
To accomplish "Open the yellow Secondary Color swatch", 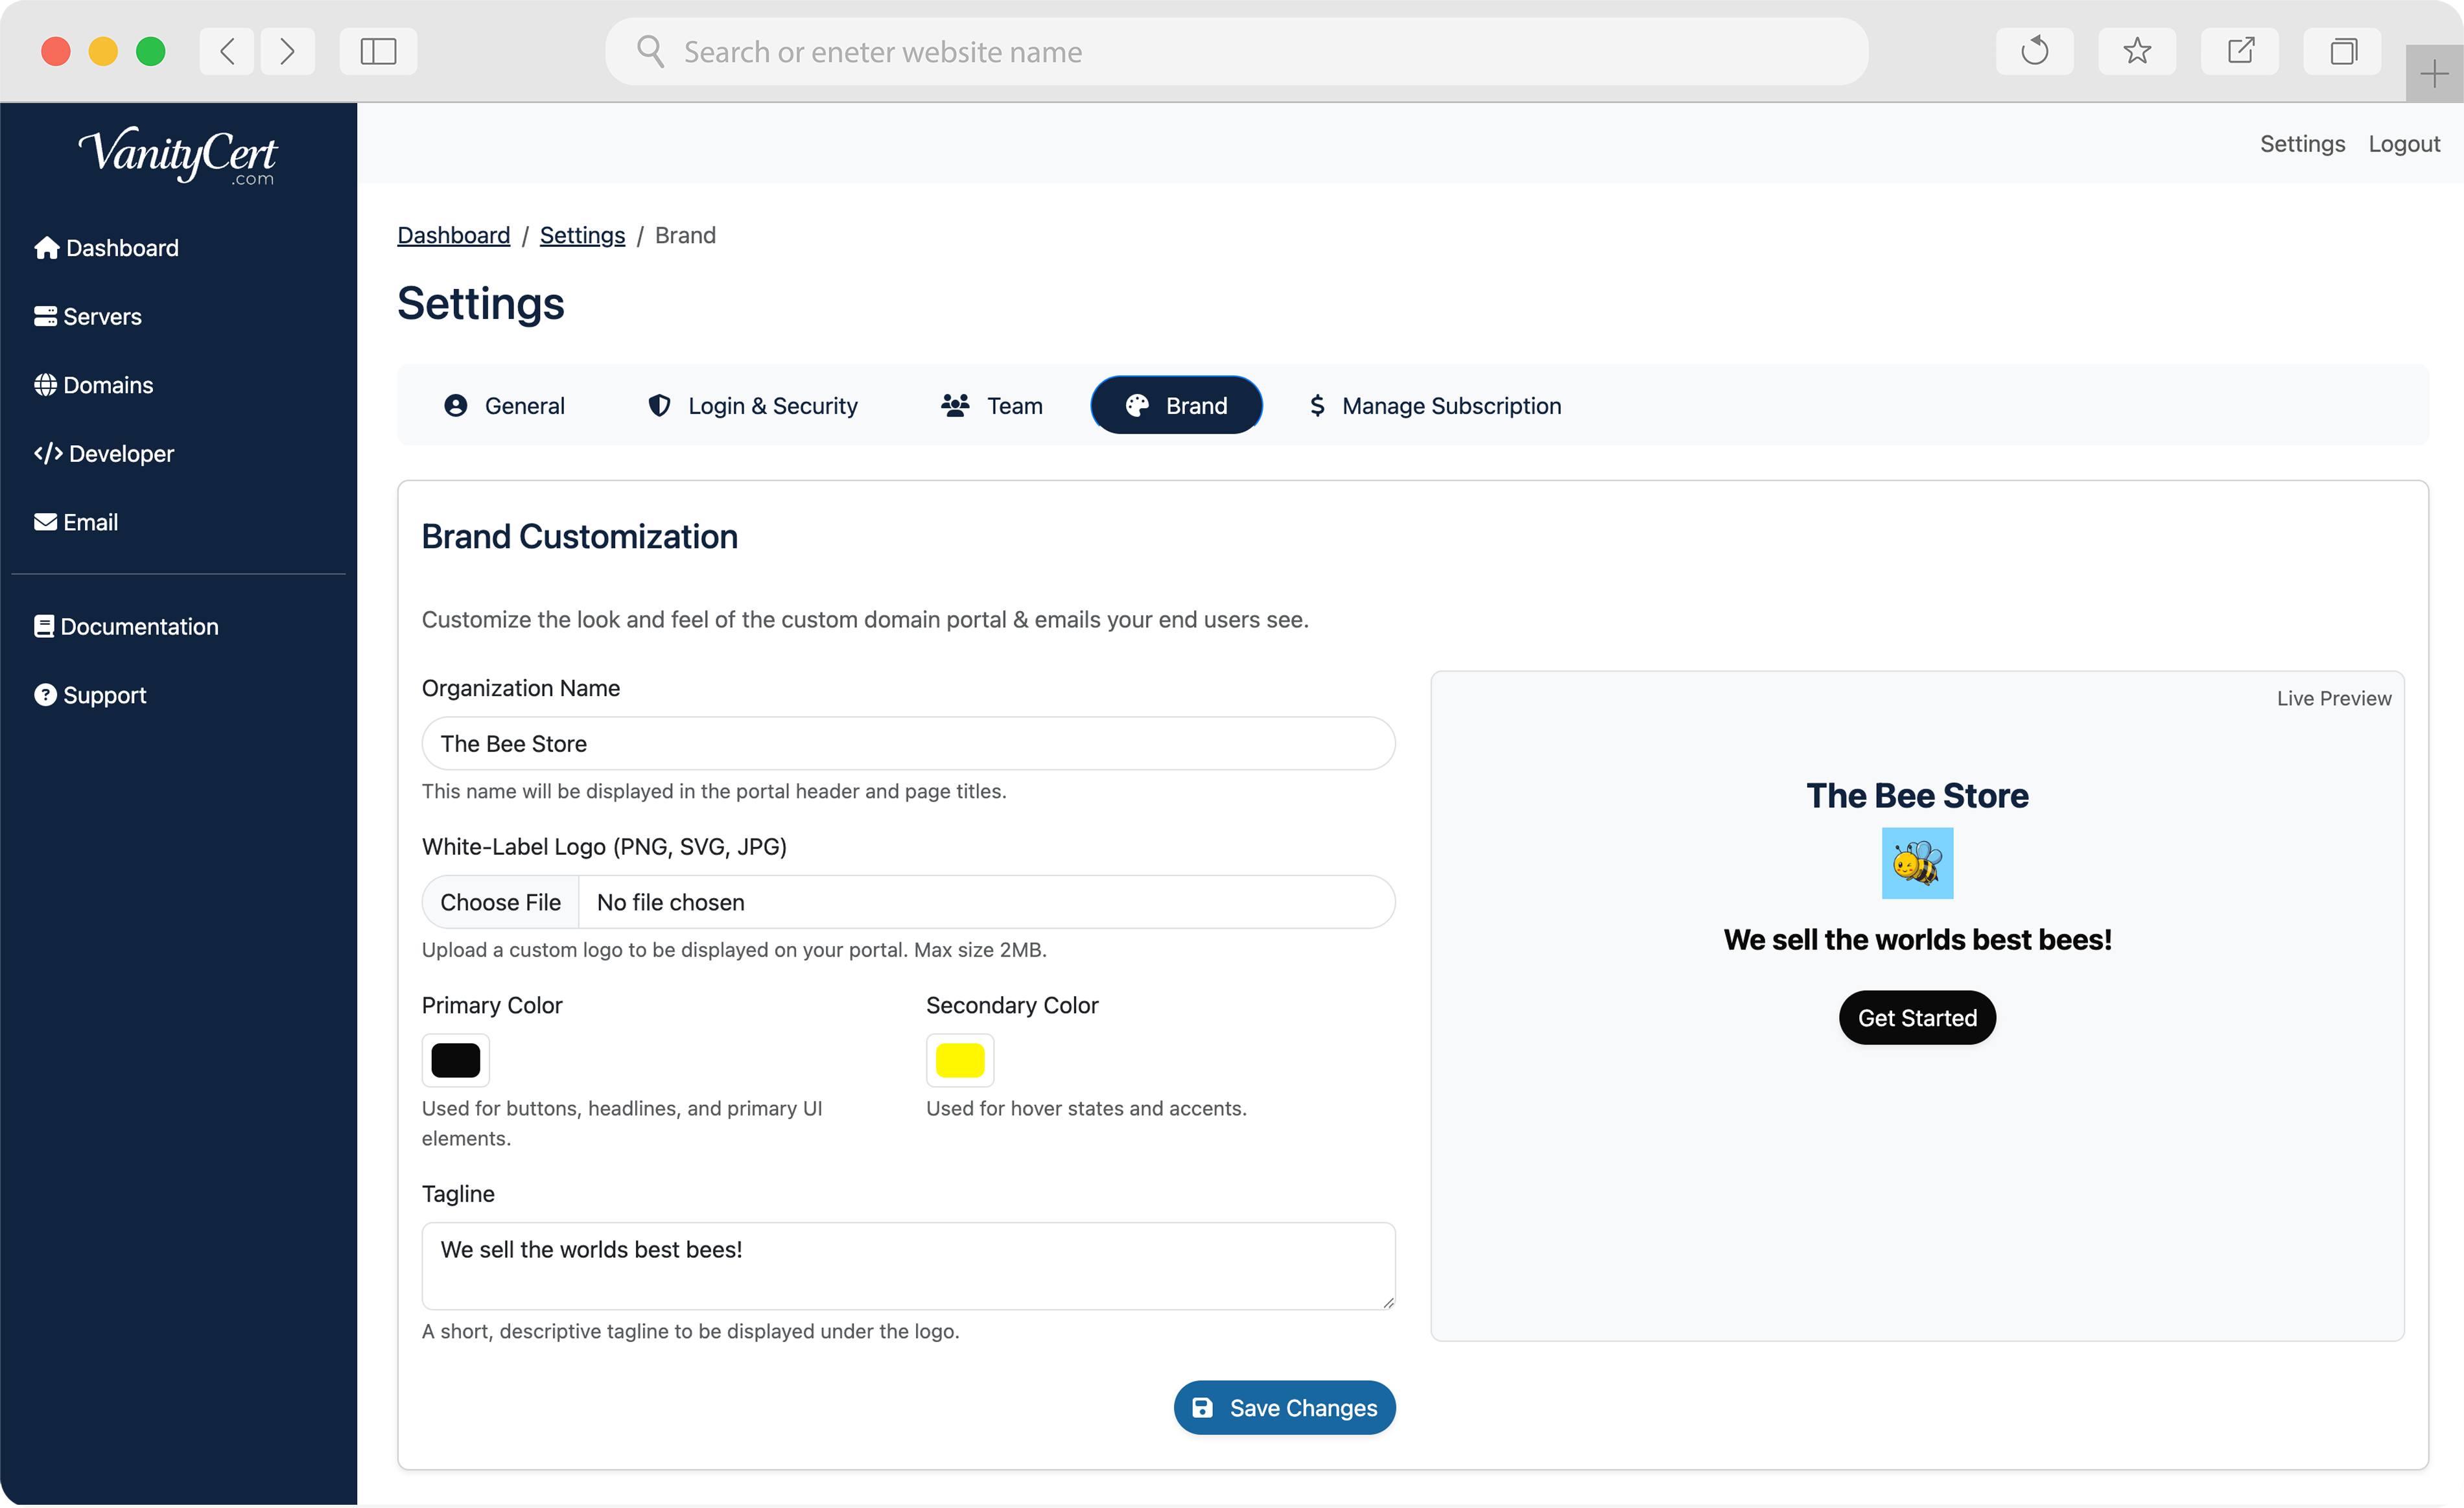I will (959, 1060).
